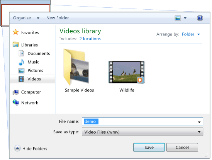Collapse folders with Hide Folders
The image size is (212, 160).
click(35, 149)
